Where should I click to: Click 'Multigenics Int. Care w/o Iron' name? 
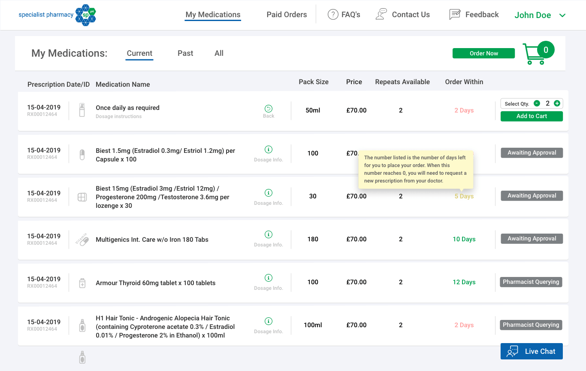click(x=152, y=240)
